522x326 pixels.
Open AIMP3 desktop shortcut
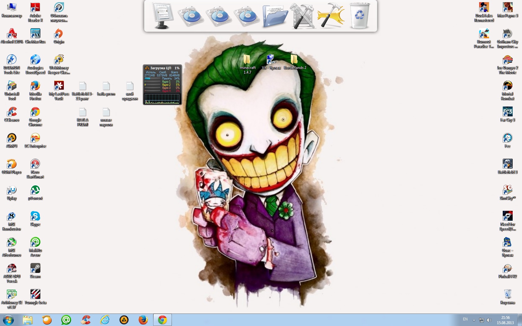pyautogui.click(x=12, y=140)
